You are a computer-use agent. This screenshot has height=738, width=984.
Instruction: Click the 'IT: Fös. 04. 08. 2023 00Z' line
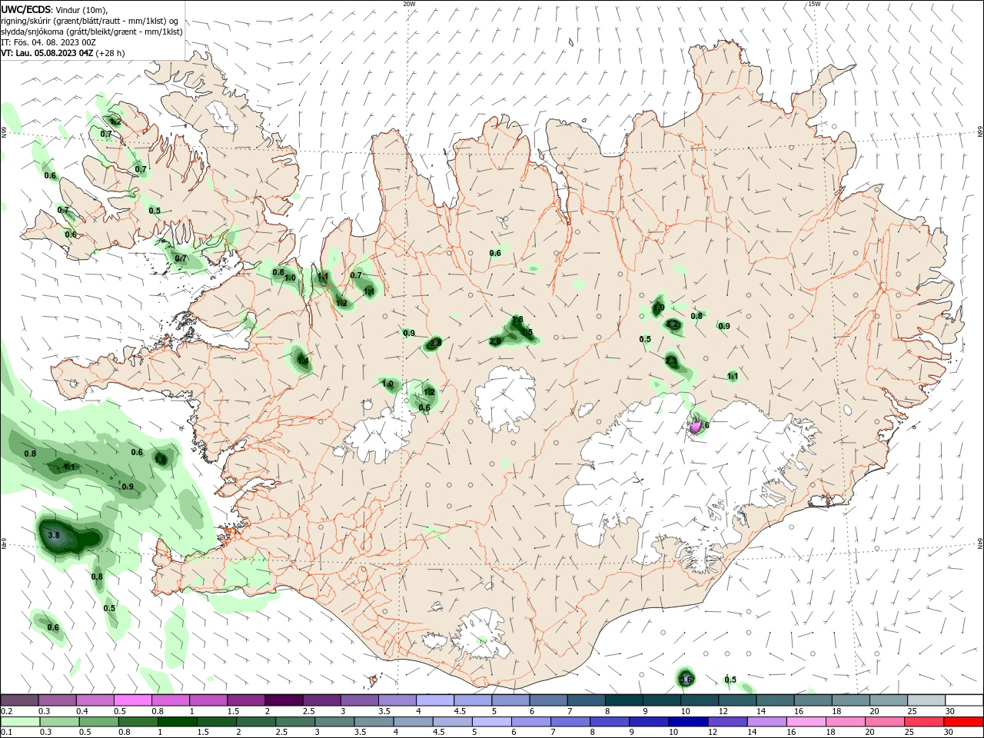click(x=48, y=42)
